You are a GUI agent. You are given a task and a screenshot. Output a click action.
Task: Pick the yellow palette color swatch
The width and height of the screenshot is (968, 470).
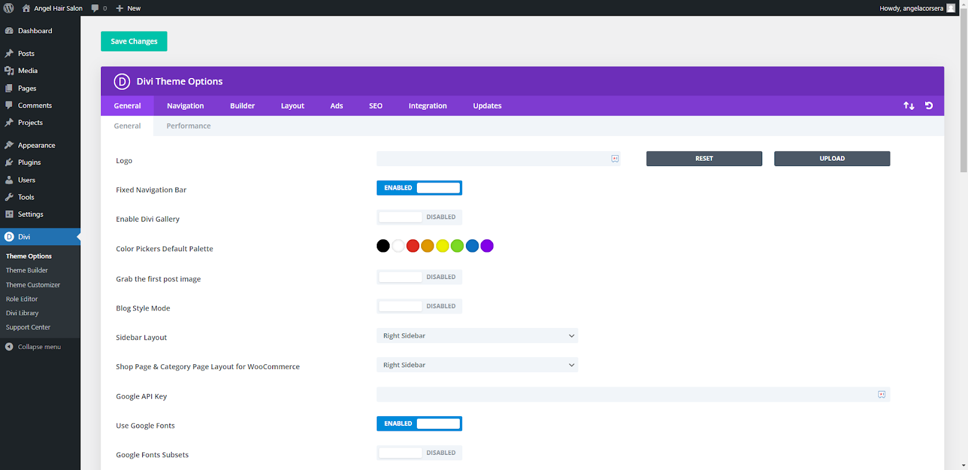442,246
